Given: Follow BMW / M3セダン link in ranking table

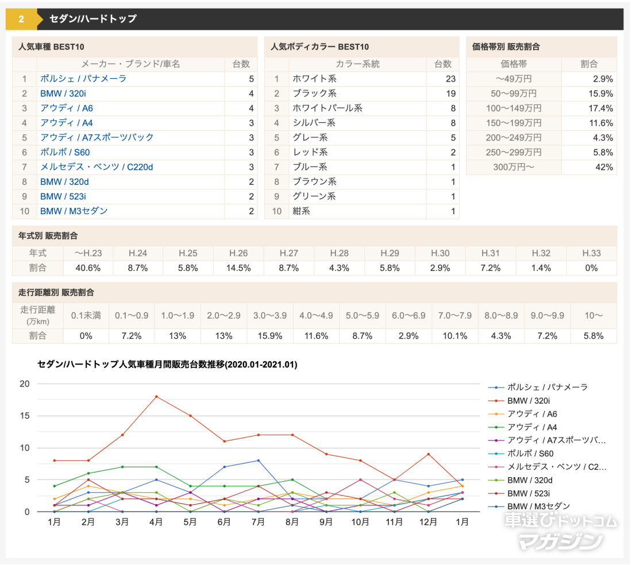Looking at the screenshot, I should tap(74, 211).
